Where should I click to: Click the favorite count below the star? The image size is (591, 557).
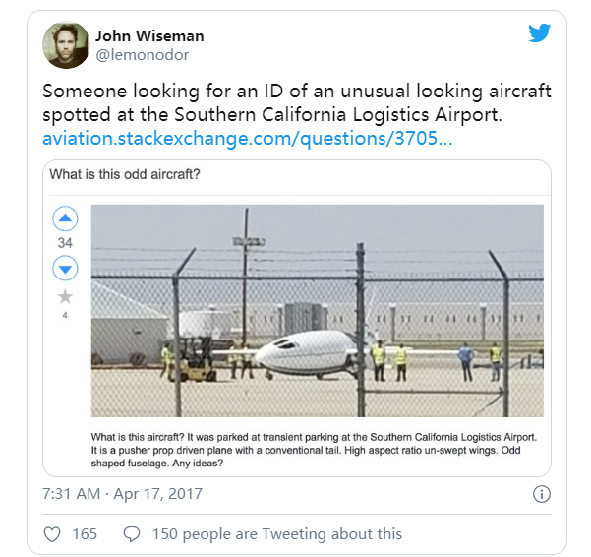click(65, 315)
